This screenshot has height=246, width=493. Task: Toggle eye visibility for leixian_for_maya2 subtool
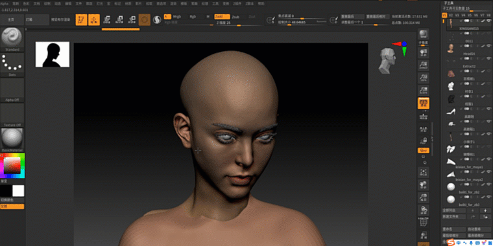(488, 172)
